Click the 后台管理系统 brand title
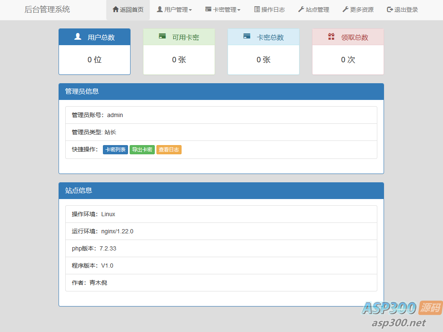 click(47, 9)
